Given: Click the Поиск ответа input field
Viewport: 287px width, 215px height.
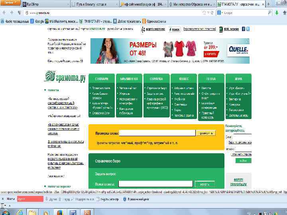Looking at the screenshot, I should click(155, 184).
